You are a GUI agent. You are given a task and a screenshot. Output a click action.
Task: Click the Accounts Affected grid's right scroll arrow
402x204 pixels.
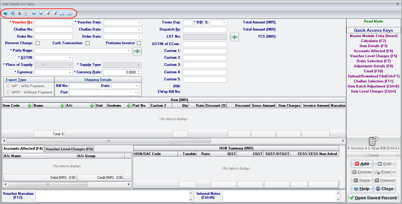coord(129,184)
